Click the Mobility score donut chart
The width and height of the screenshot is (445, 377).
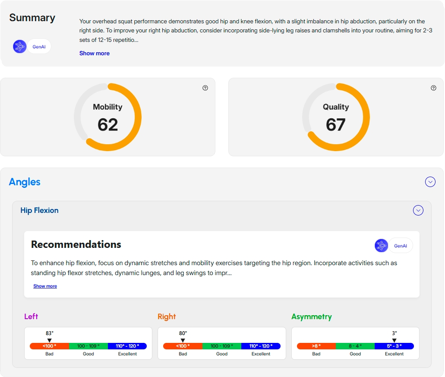point(107,117)
